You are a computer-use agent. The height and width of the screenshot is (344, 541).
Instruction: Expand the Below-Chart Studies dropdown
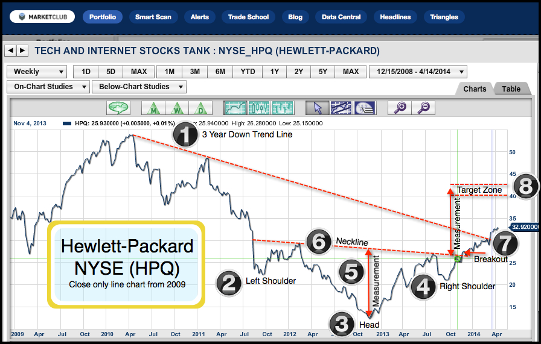[x=139, y=87]
